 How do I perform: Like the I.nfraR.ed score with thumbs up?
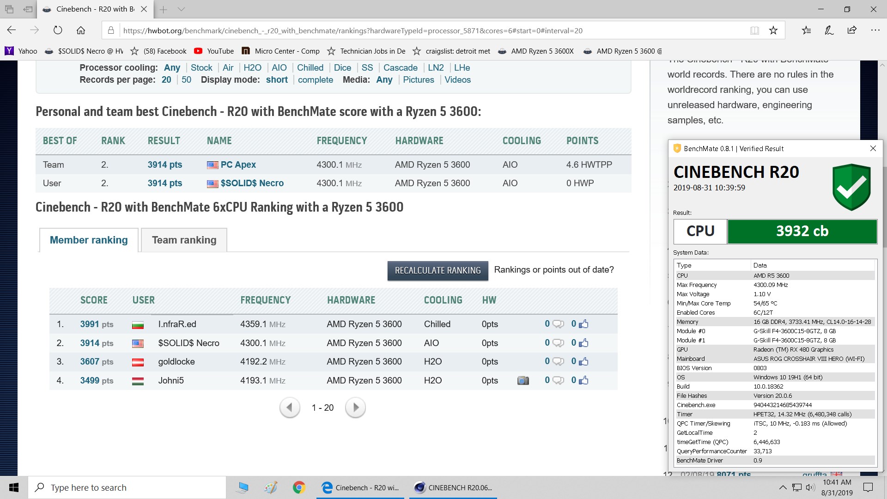(x=583, y=324)
